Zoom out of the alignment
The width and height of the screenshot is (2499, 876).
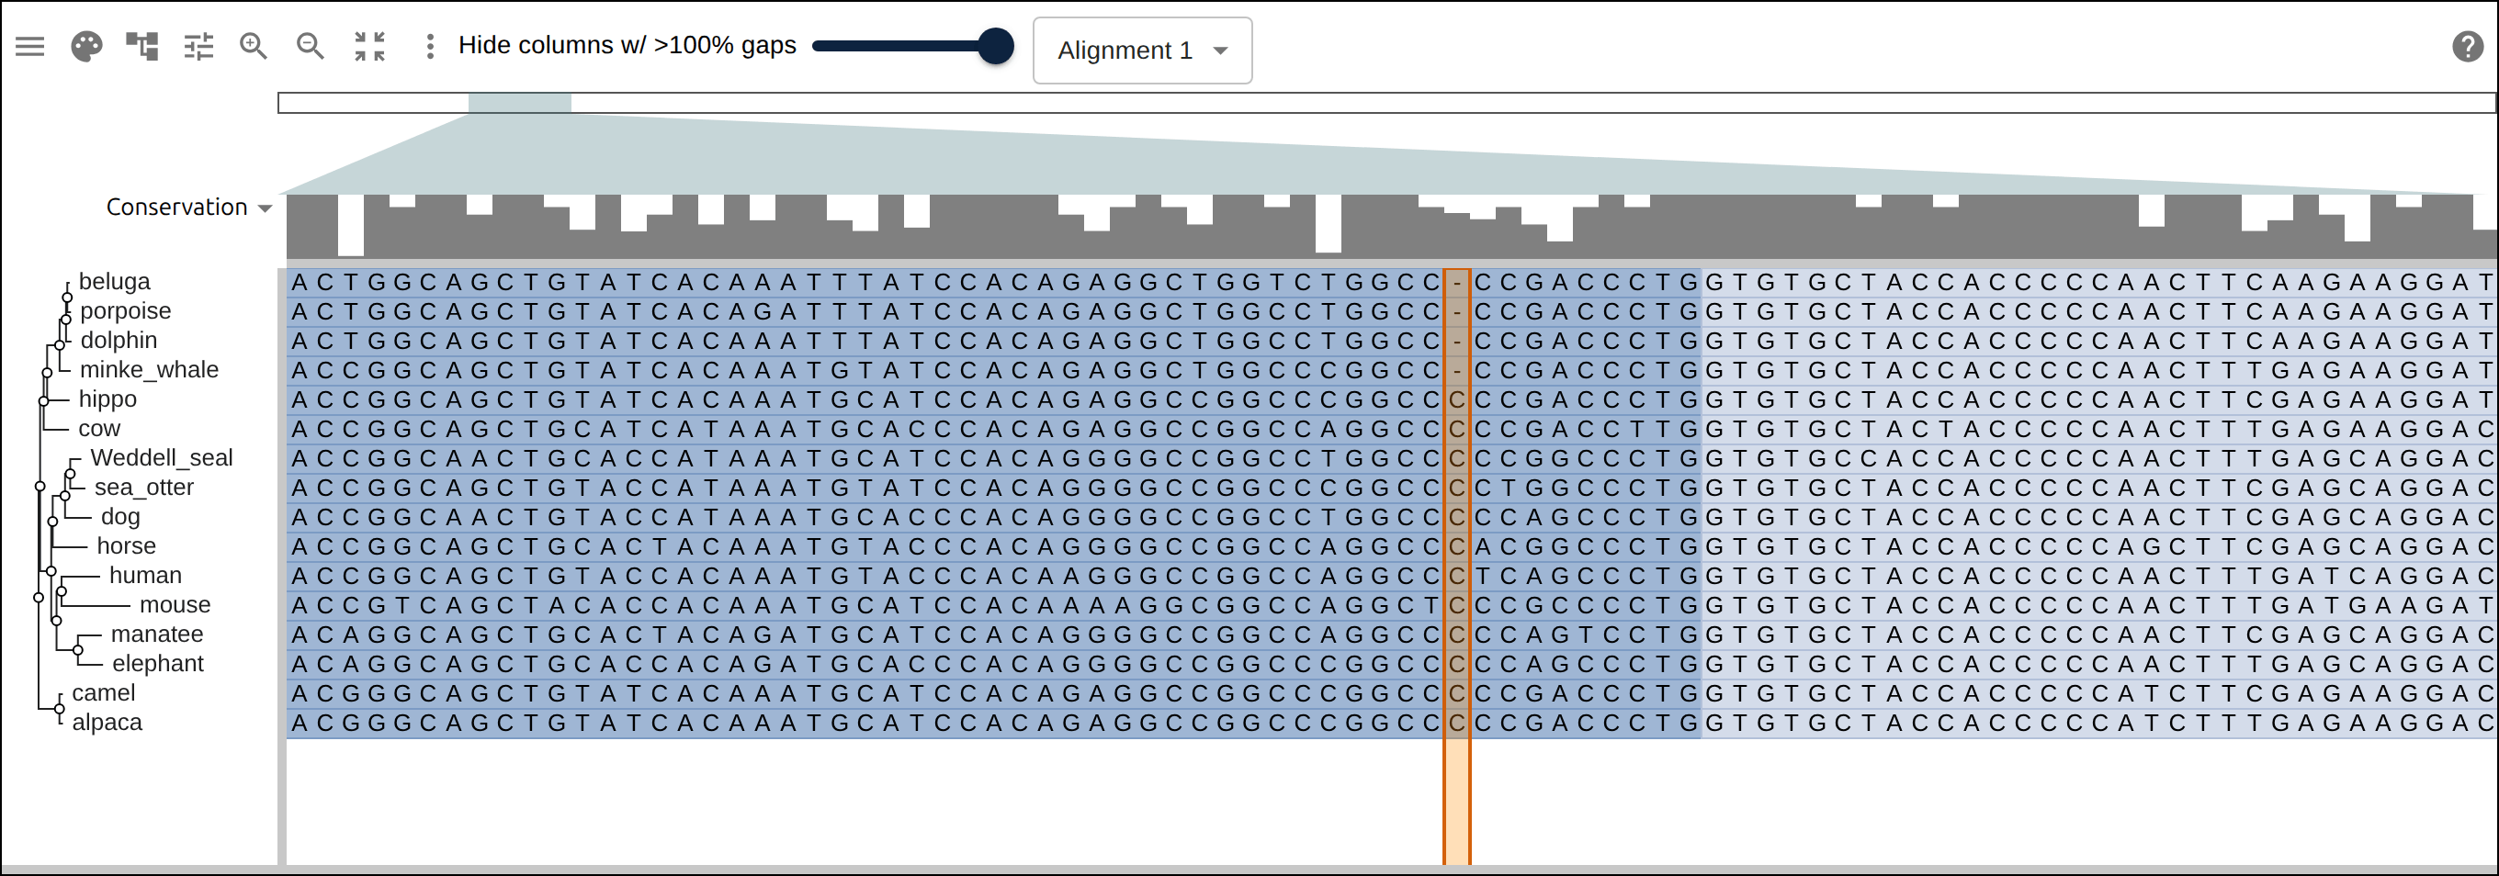click(x=311, y=47)
